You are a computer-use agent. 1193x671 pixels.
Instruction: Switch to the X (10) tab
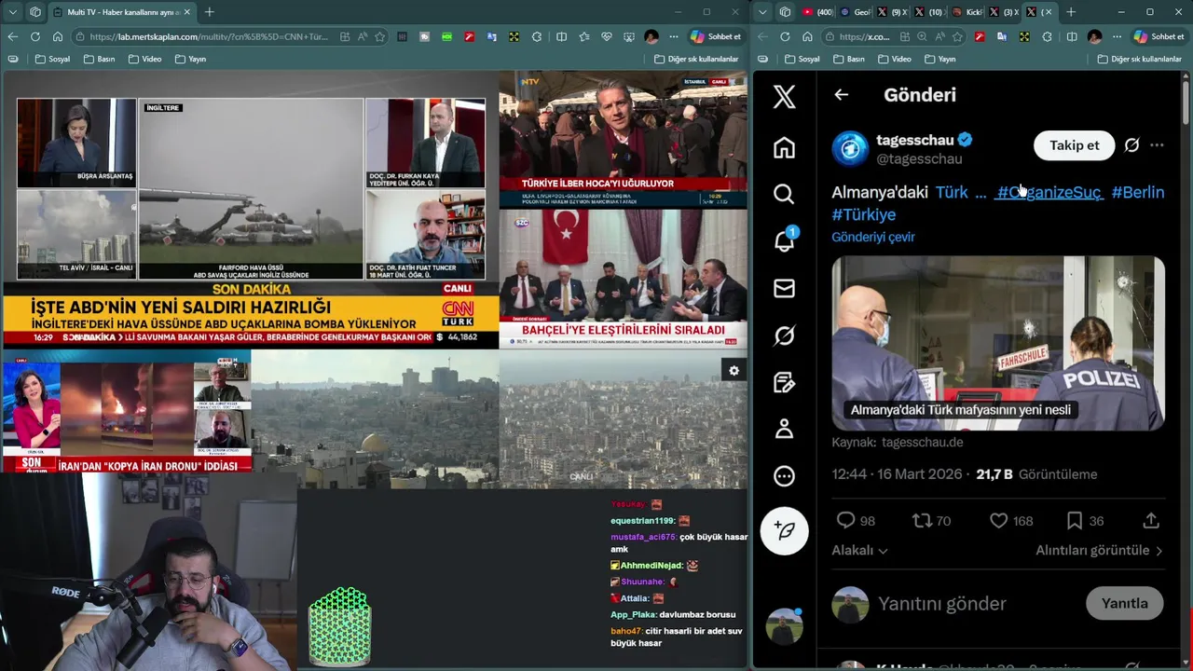pos(929,12)
